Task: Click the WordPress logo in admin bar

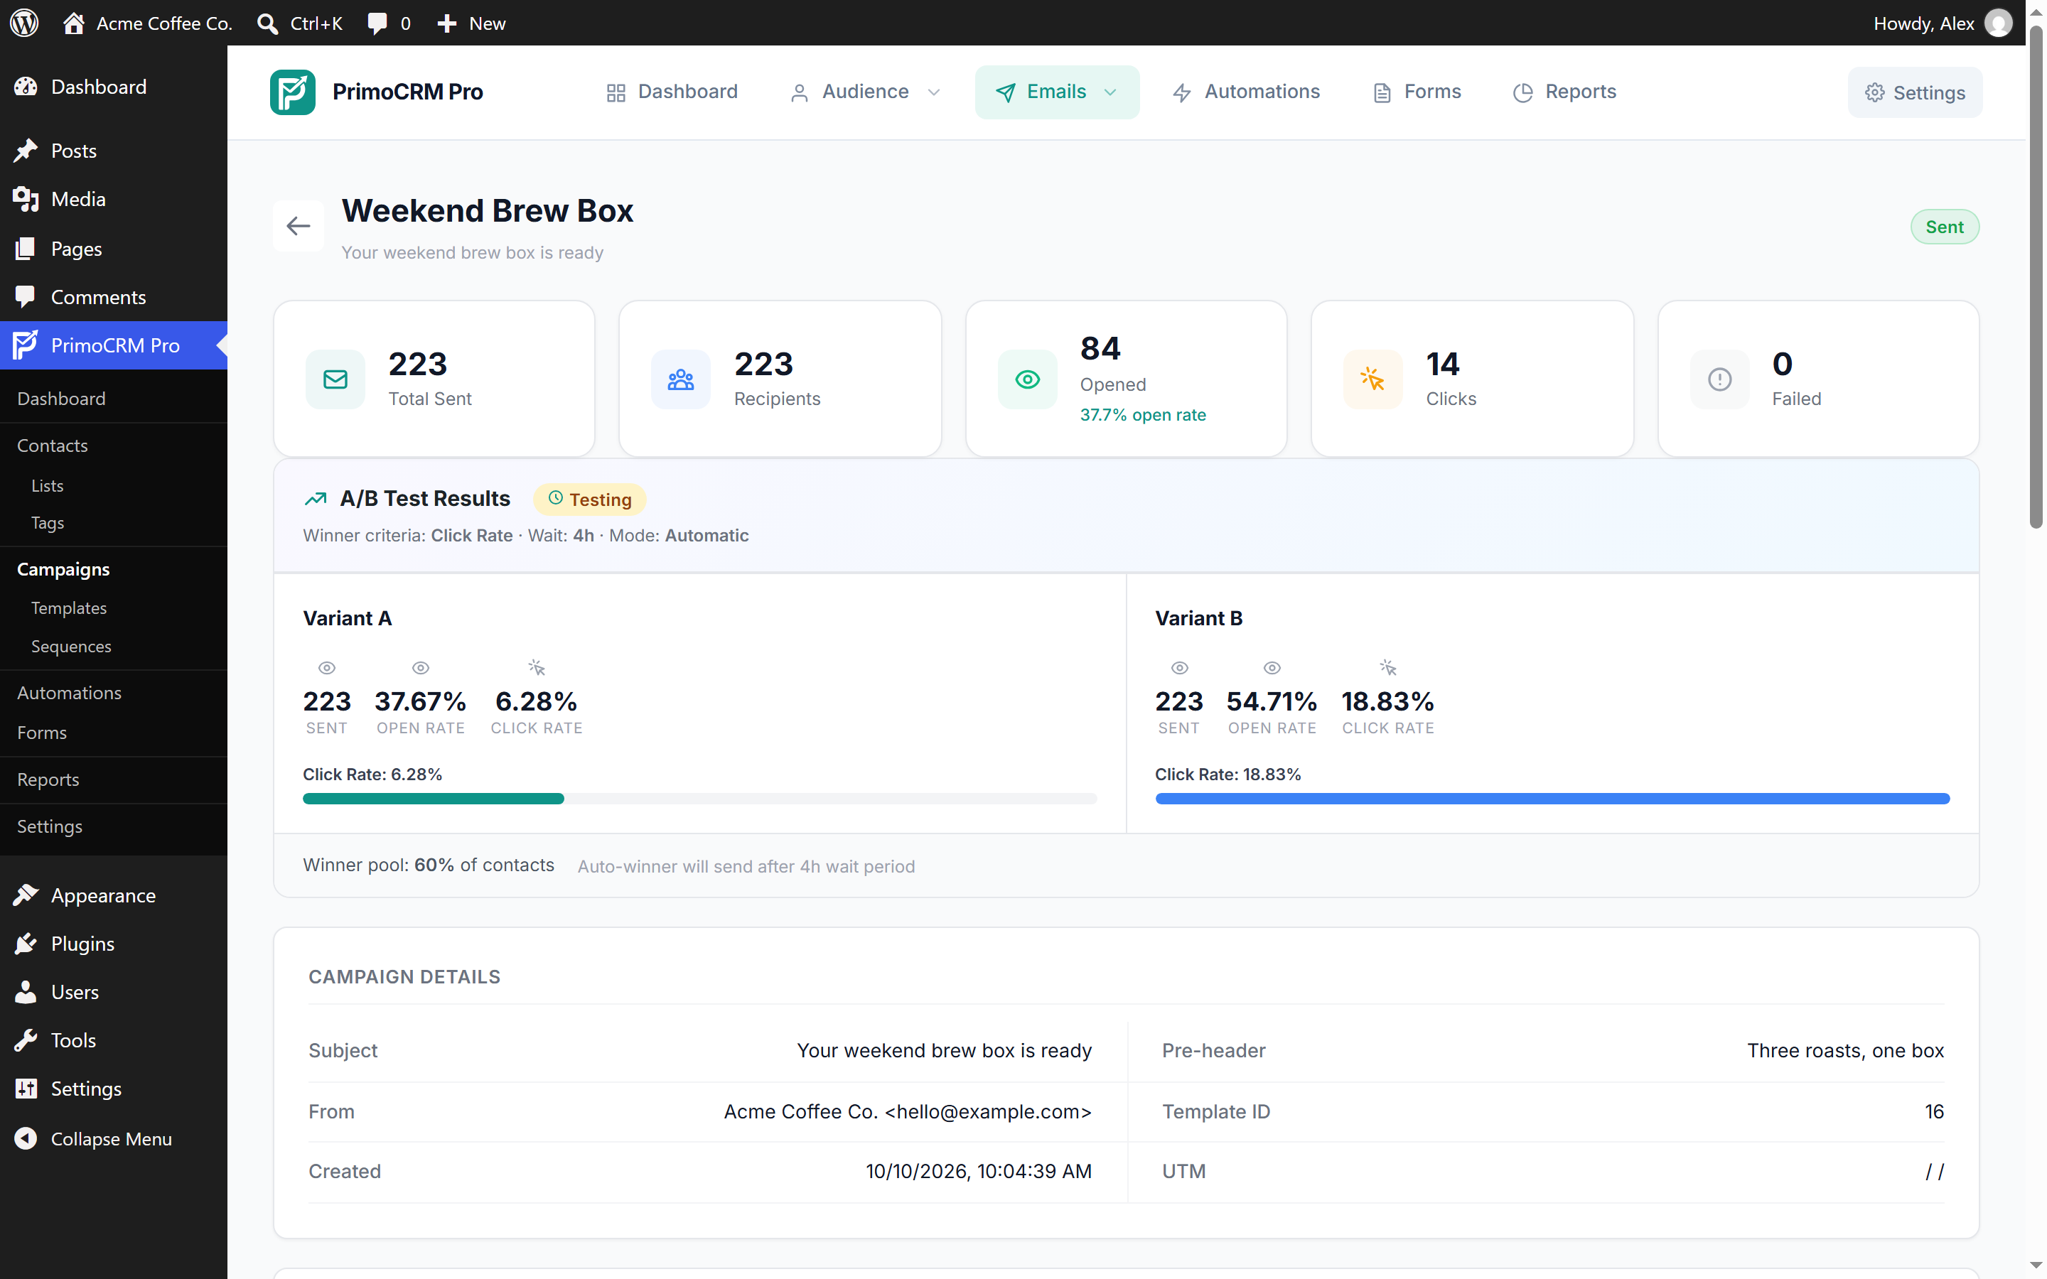Action: (x=25, y=23)
